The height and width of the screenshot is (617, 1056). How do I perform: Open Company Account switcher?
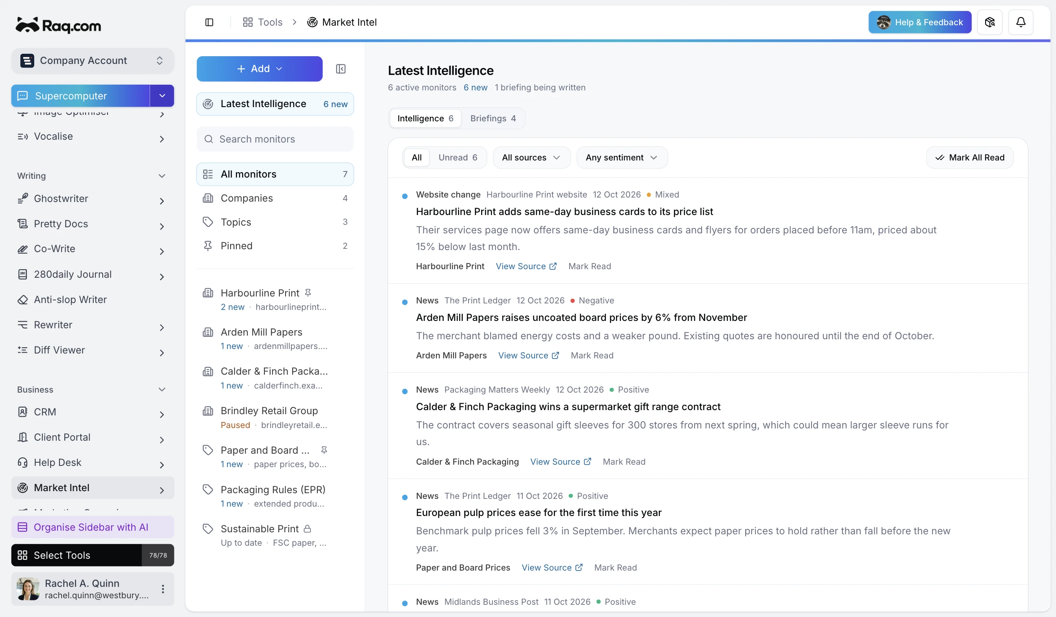(92, 61)
